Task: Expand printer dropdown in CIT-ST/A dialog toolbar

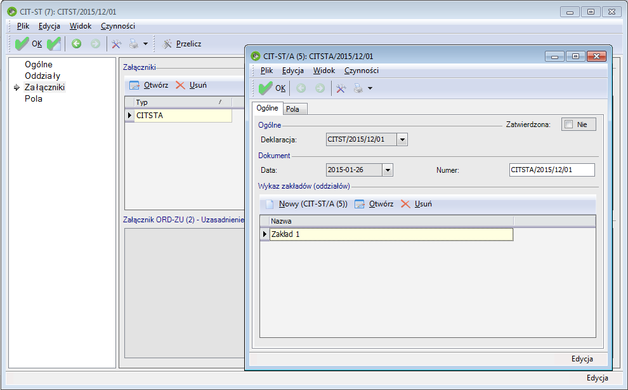Action: [x=370, y=88]
